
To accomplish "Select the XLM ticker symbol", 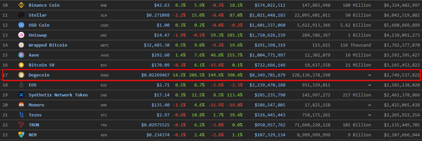I will [x=104, y=16].
